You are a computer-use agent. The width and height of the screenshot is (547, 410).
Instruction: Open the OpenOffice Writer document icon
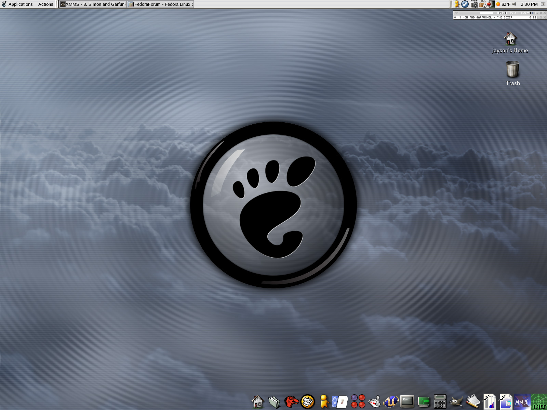(x=506, y=401)
